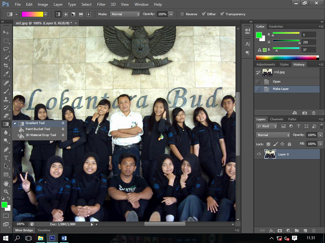Select the Hand tool

6,183
